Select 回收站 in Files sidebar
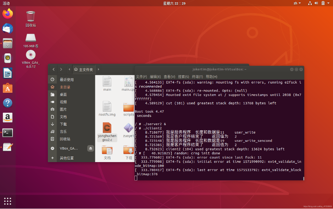This screenshot has width=333, height=209. click(x=71, y=139)
